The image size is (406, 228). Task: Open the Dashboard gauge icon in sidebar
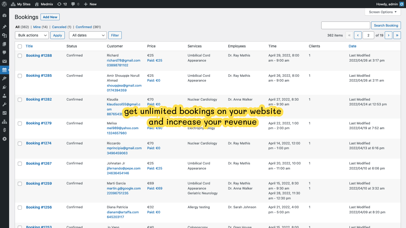pyautogui.click(x=4, y=15)
